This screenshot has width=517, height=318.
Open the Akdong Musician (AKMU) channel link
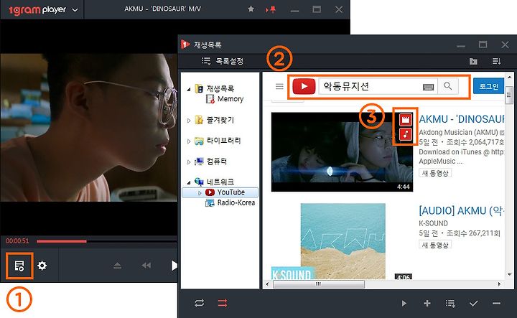click(458, 133)
